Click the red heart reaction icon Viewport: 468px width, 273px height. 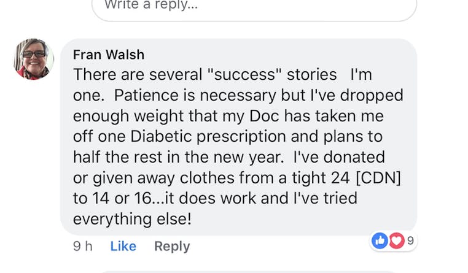[396, 240]
